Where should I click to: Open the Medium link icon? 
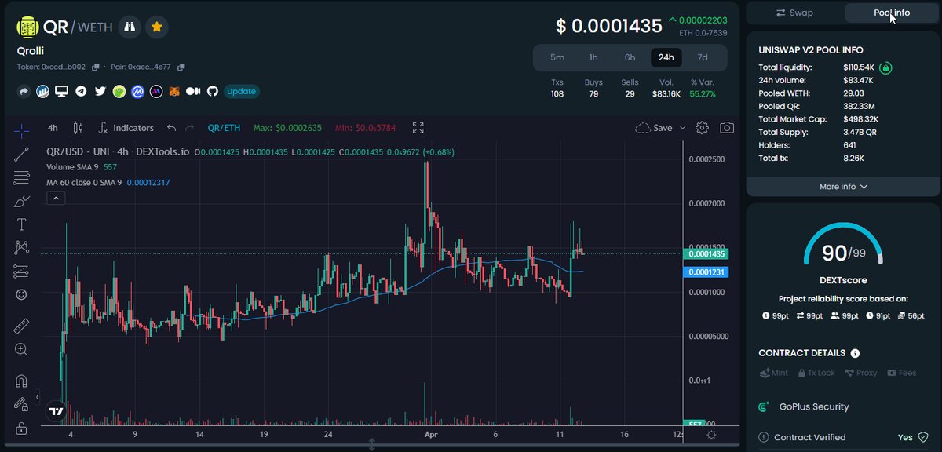[194, 91]
